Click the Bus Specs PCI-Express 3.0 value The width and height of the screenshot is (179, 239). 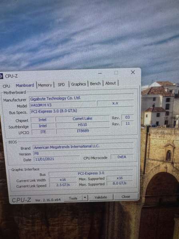coord(82,111)
